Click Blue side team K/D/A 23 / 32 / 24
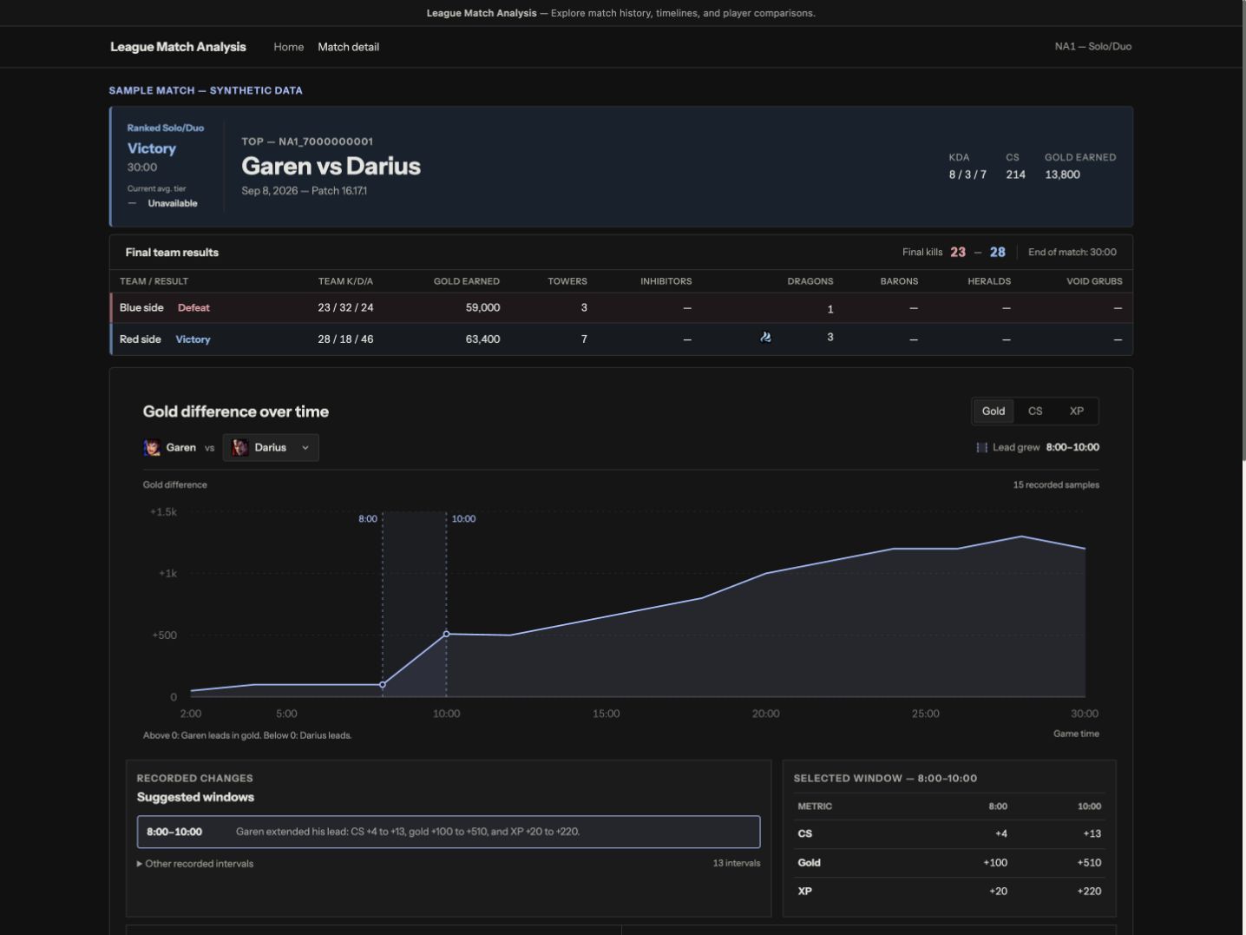 (345, 308)
